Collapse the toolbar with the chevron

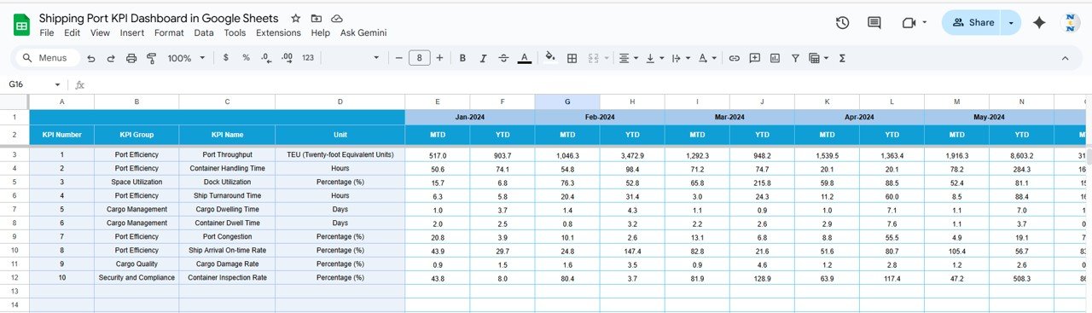pyautogui.click(x=1065, y=58)
